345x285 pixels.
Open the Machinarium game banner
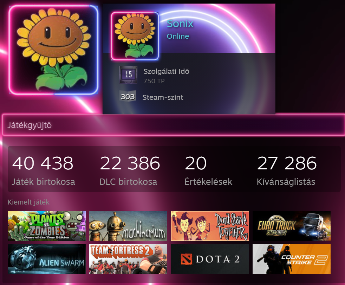(128, 226)
